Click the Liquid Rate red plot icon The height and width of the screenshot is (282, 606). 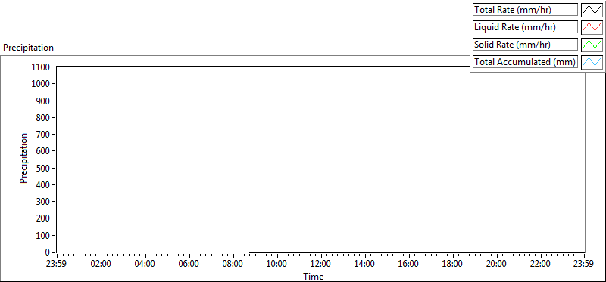tap(592, 27)
